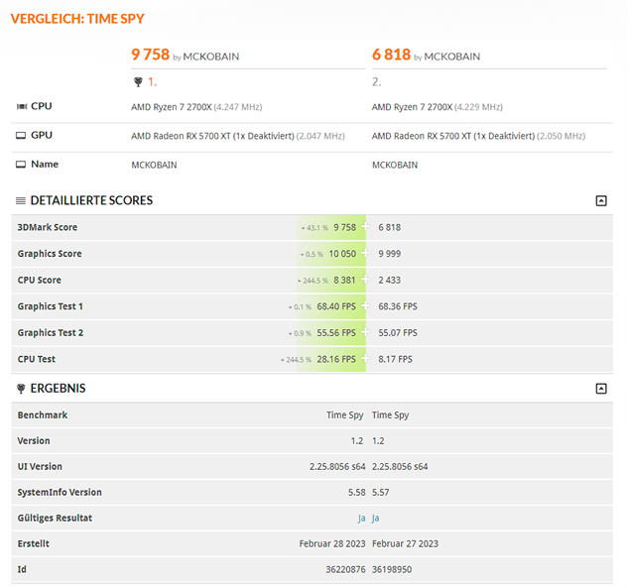Click GPU text with 2.047 MHz clock
Image resolution: width=627 pixels, height=588 pixels.
point(238,136)
